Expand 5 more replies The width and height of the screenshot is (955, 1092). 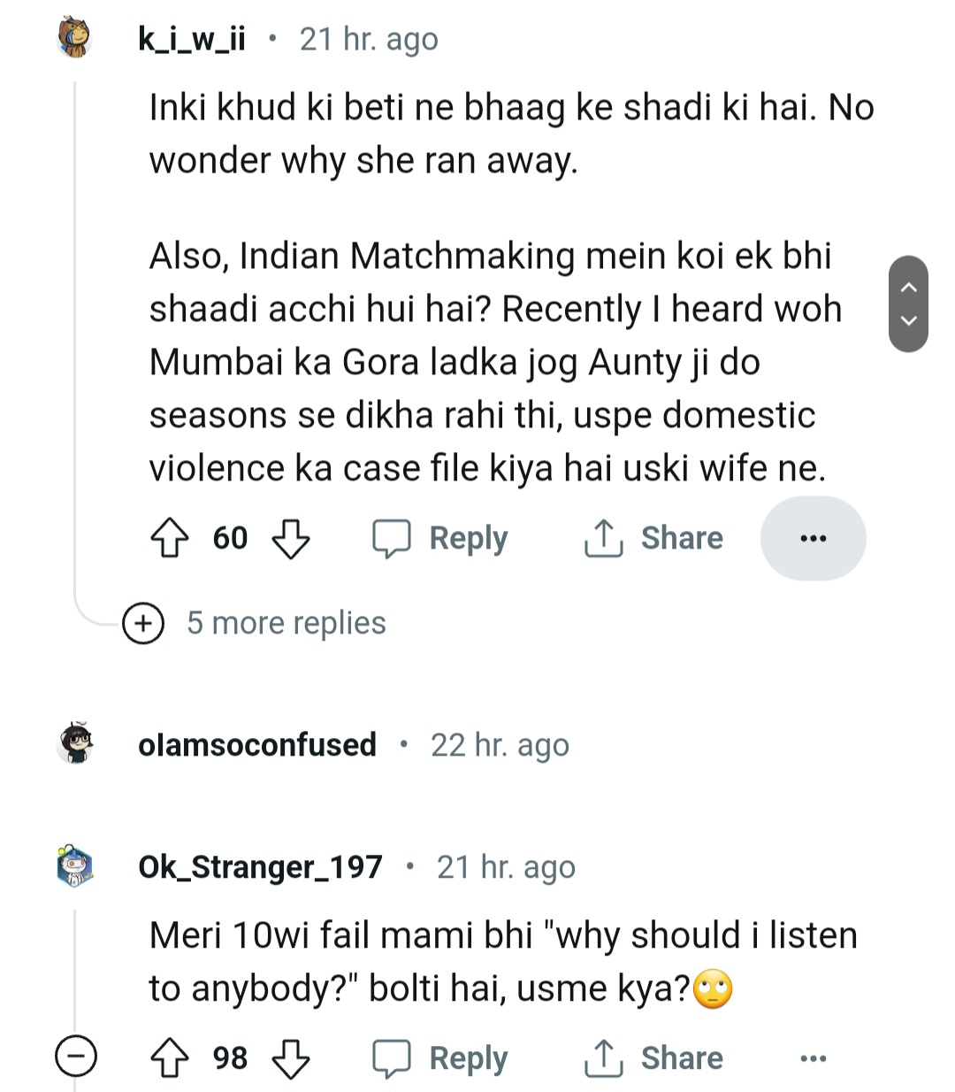point(256,623)
